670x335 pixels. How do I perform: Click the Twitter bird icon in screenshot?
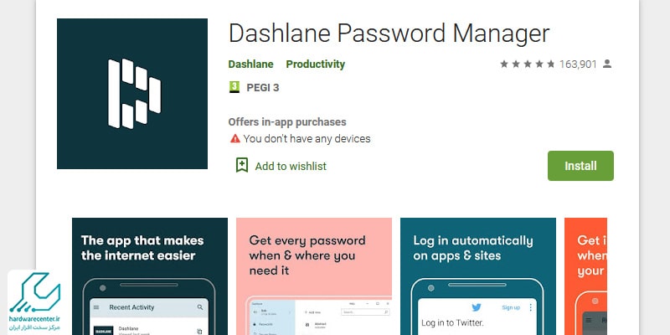coord(477,307)
